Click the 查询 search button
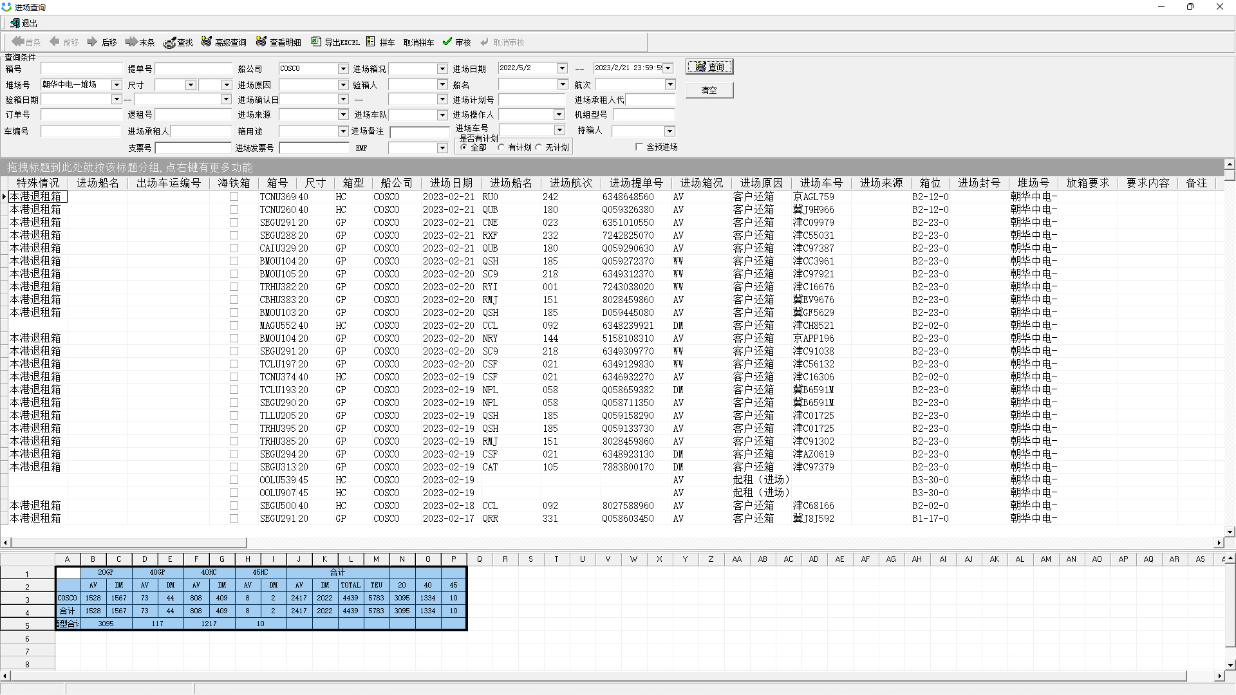1236x695 pixels. click(709, 67)
